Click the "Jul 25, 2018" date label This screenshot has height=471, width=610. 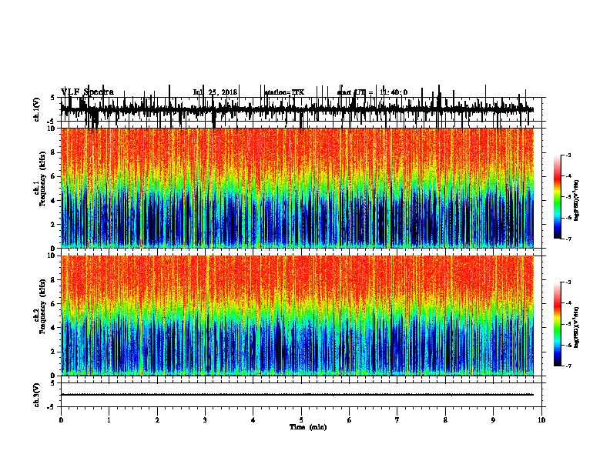click(x=215, y=92)
